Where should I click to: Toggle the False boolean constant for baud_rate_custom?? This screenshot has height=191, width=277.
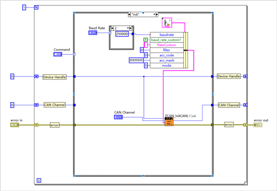[146, 40]
